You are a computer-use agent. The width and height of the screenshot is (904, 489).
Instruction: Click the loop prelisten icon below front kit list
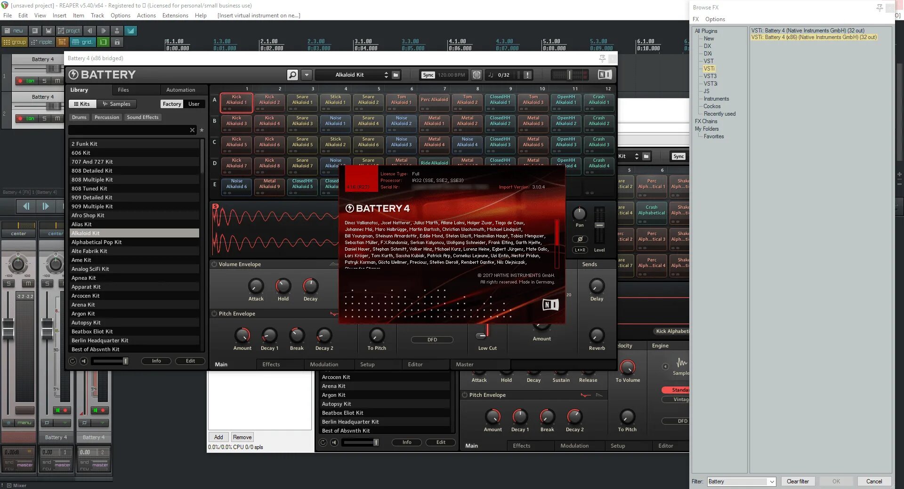pyautogui.click(x=73, y=361)
